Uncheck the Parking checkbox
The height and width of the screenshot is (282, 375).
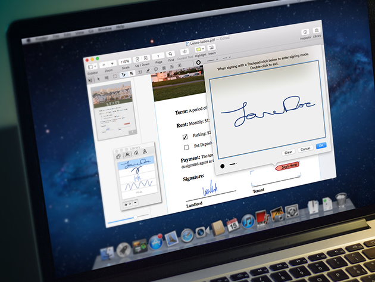pyautogui.click(x=185, y=135)
